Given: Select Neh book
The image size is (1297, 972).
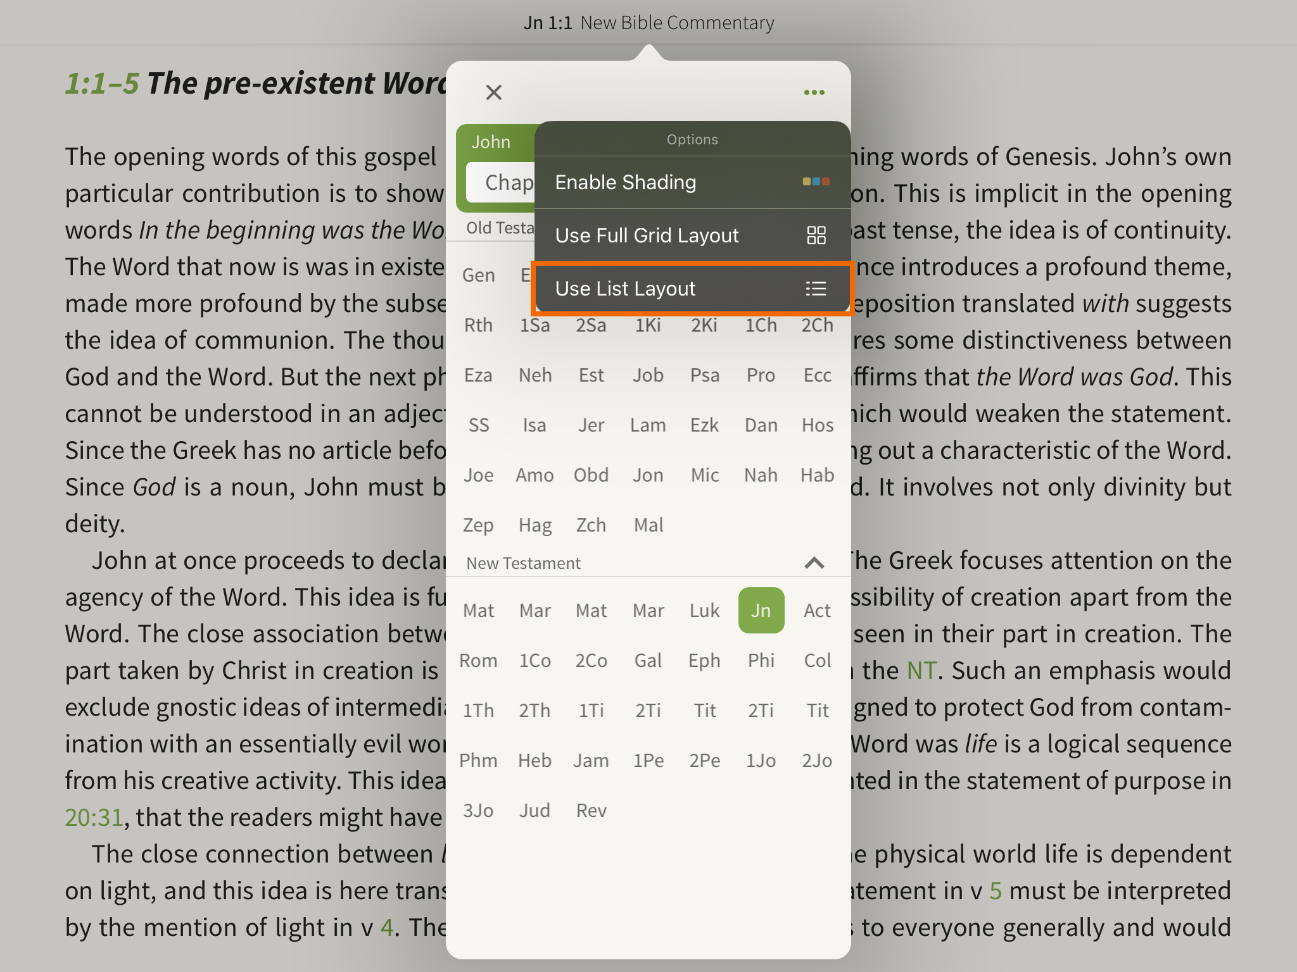Looking at the screenshot, I should (x=535, y=375).
